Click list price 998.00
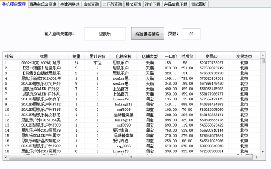 click(171, 120)
